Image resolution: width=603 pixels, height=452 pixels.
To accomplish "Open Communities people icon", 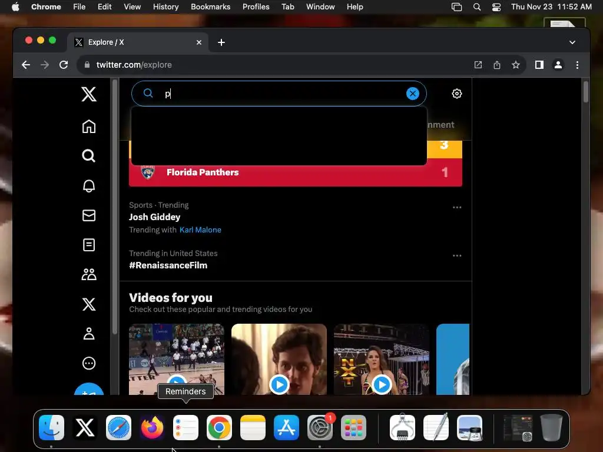I will (89, 274).
